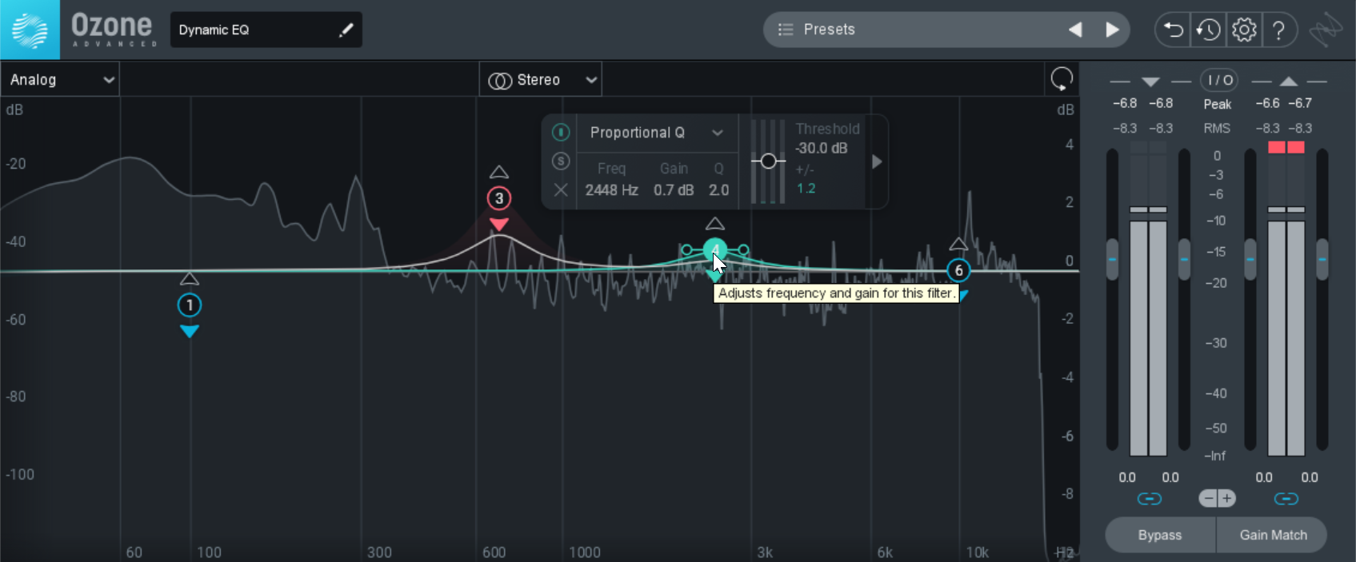1356x562 pixels.
Task: Solo the selected band with the S button
Action: coord(561,161)
